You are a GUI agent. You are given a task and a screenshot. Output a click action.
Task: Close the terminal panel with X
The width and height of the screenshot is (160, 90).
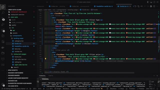157,76
